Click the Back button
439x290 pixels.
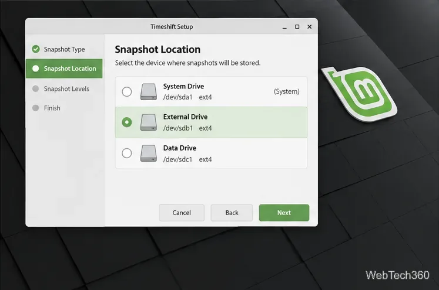click(x=232, y=213)
